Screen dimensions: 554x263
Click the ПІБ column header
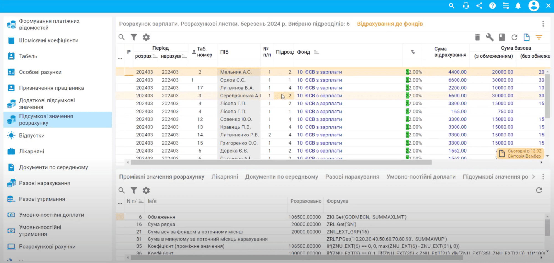(x=224, y=52)
